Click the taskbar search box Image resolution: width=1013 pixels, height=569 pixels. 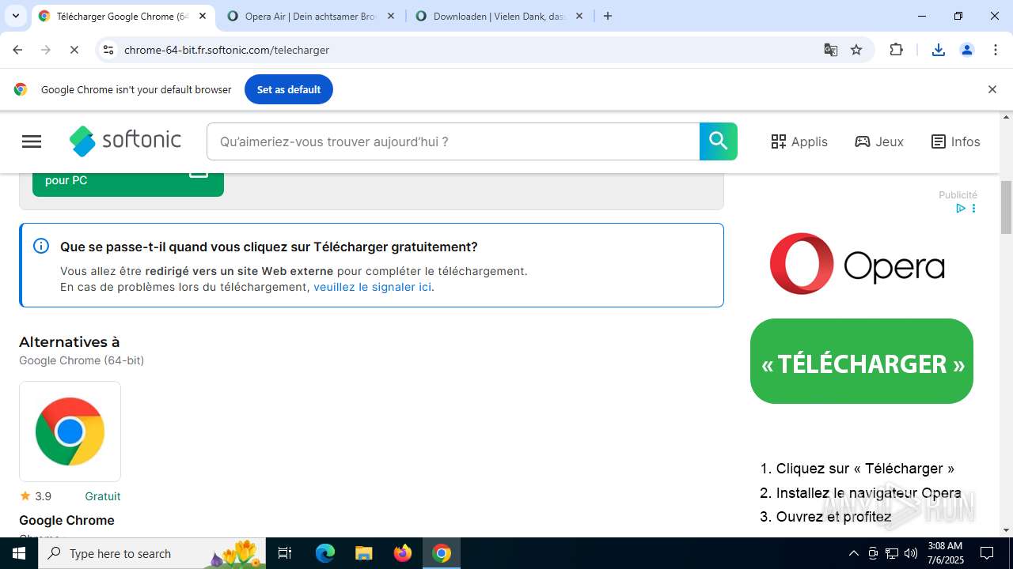153,553
